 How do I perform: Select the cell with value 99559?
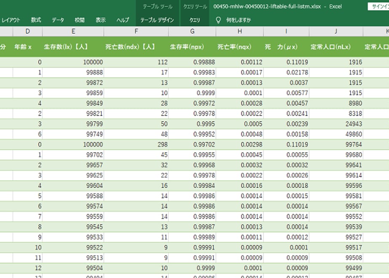click(x=73, y=217)
